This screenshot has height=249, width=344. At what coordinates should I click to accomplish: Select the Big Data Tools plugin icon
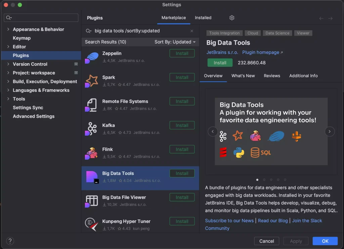tap(91, 177)
